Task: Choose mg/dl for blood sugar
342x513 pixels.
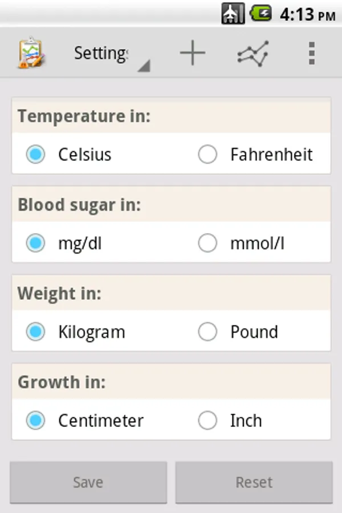Action: pyautogui.click(x=35, y=243)
